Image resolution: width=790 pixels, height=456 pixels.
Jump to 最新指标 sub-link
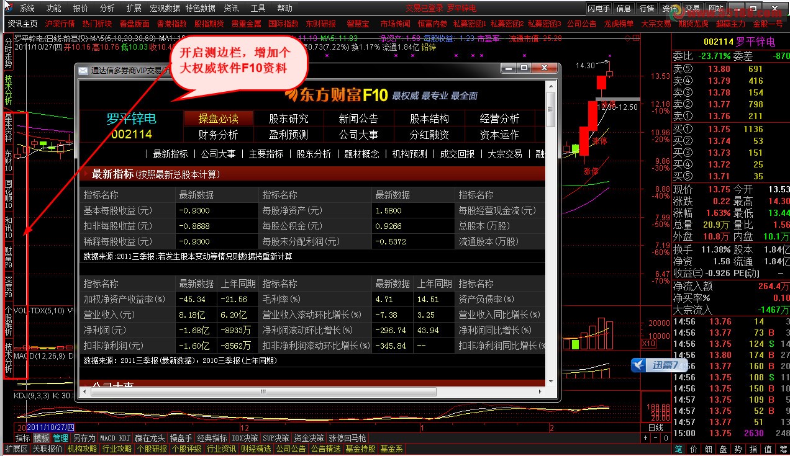pyautogui.click(x=170, y=154)
